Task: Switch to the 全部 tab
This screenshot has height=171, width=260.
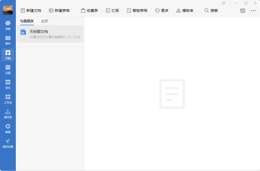Action: (x=45, y=21)
